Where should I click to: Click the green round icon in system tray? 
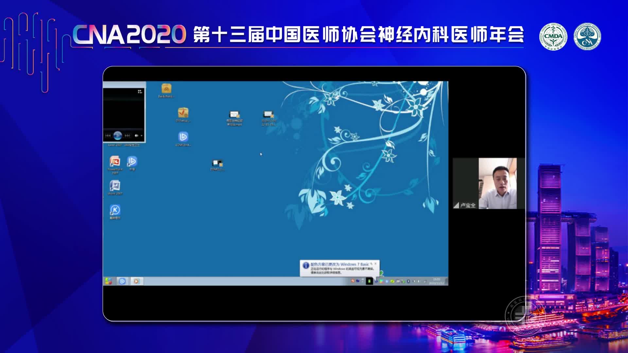click(x=392, y=281)
